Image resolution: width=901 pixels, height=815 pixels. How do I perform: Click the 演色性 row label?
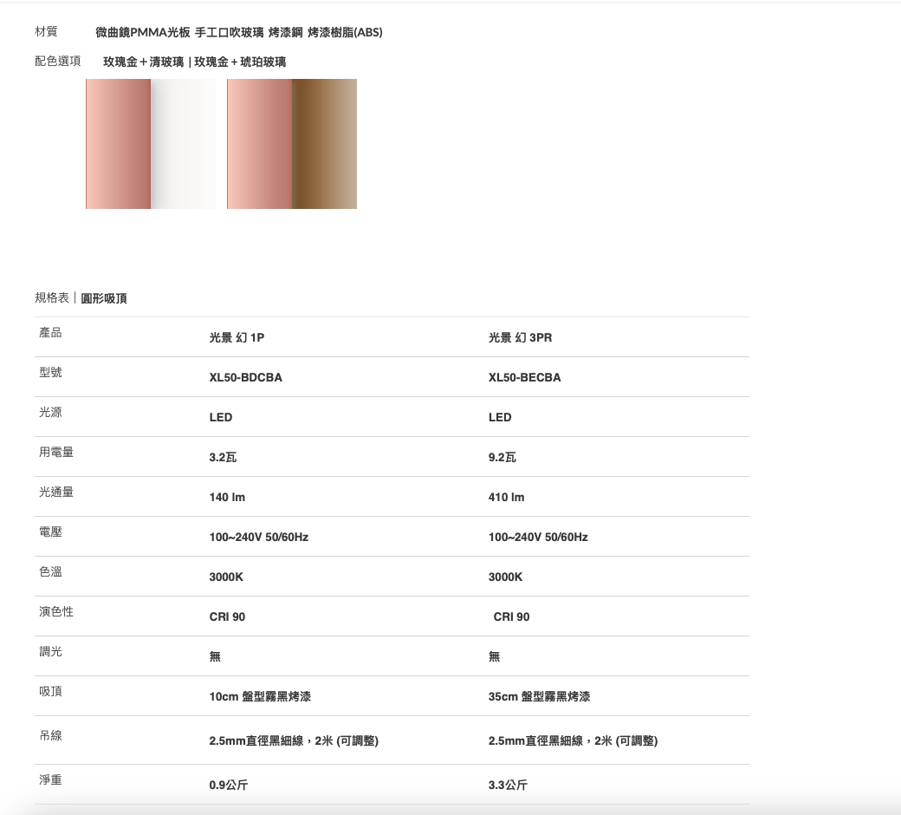click(56, 612)
